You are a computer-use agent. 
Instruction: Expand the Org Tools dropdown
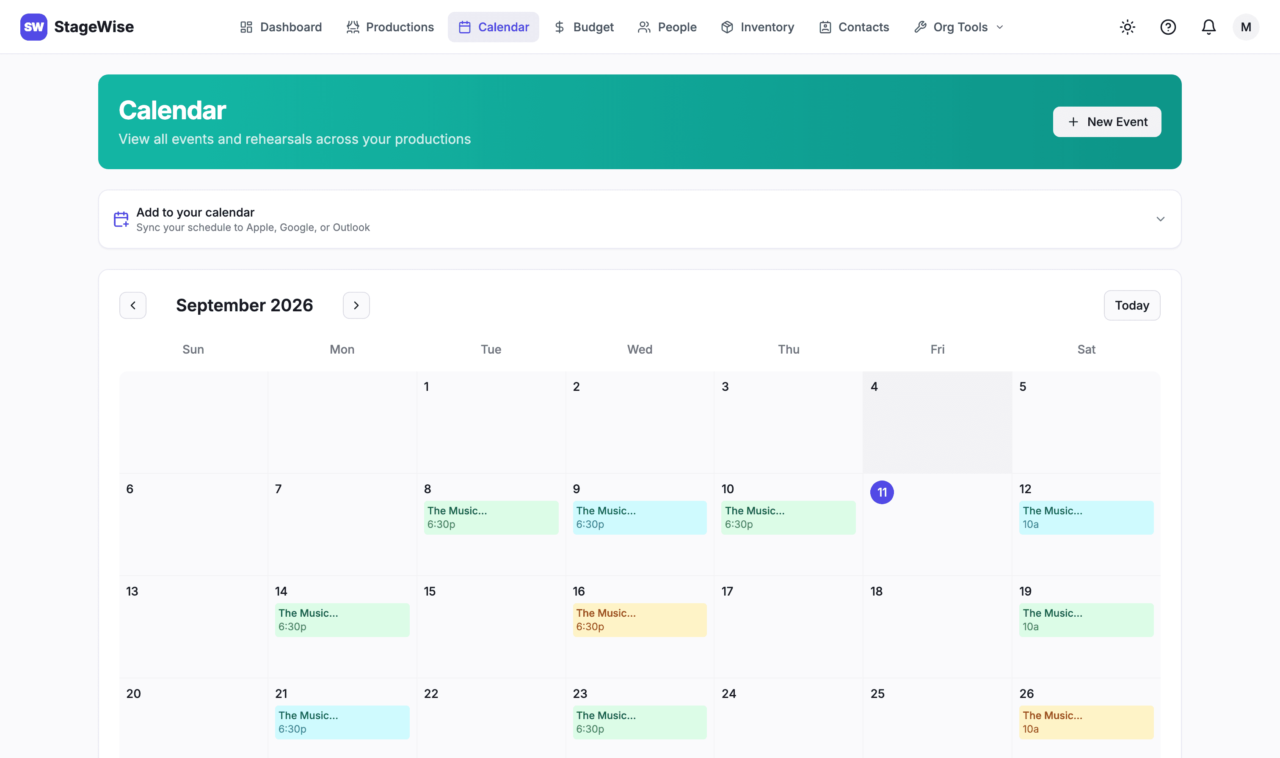[x=960, y=27]
